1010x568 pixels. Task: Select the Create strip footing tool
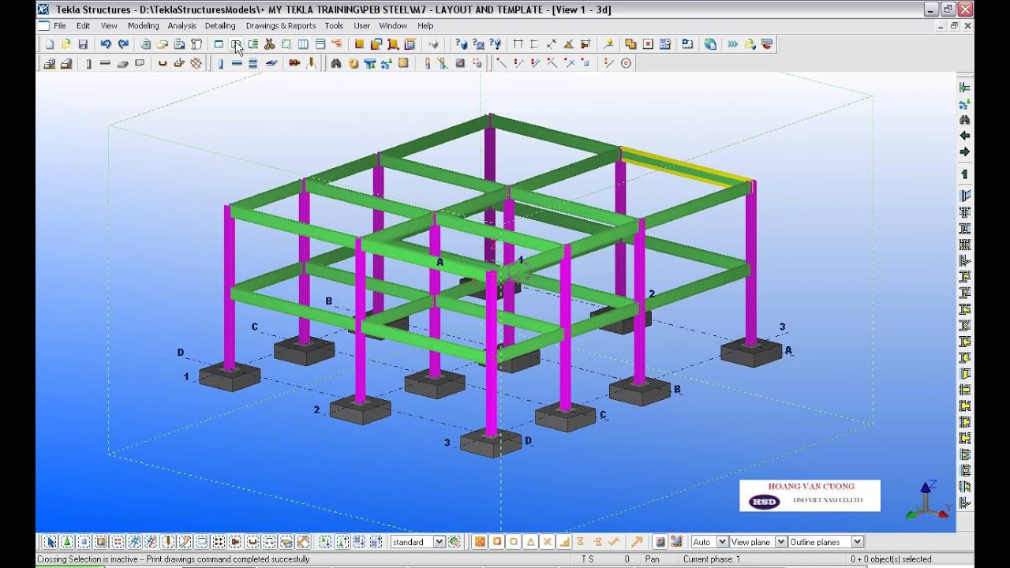pos(66,63)
